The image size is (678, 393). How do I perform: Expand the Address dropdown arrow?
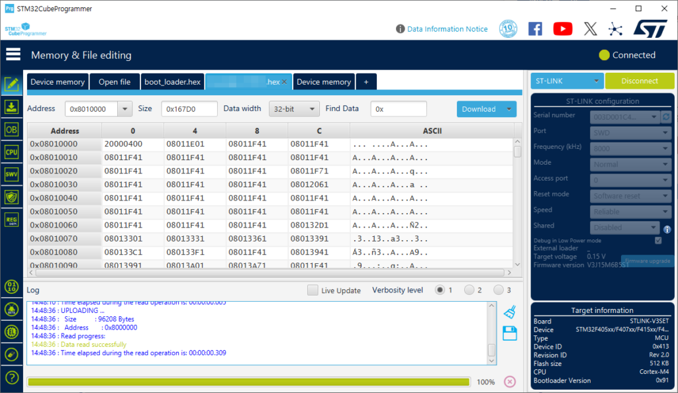point(124,109)
